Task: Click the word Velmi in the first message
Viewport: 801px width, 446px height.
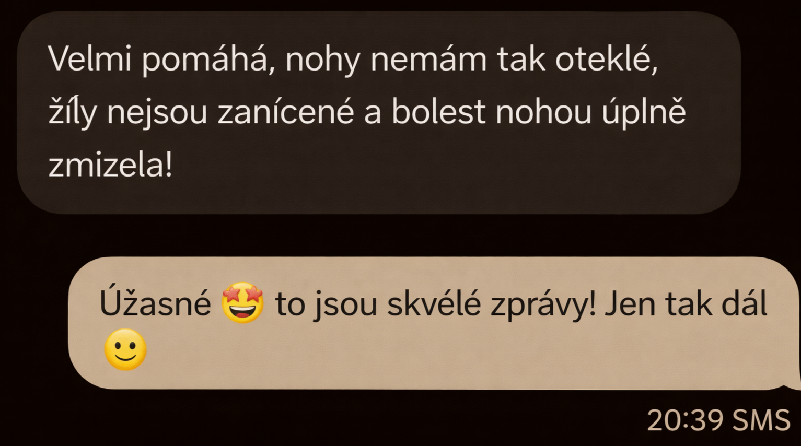Action: tap(89, 58)
